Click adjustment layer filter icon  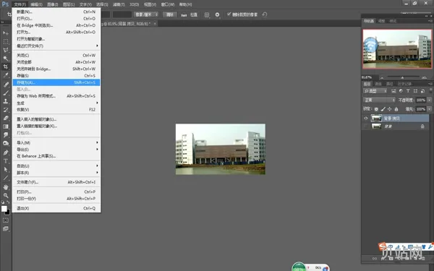(401, 91)
